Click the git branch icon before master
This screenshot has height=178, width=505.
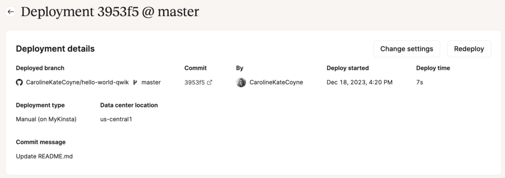[x=135, y=83]
